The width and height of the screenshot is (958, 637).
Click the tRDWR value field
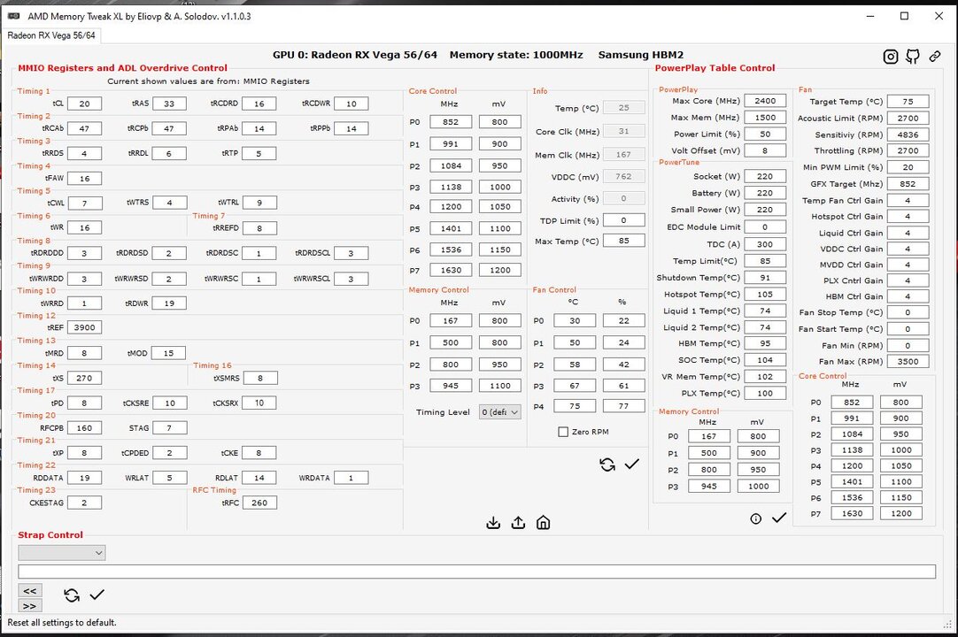point(169,303)
